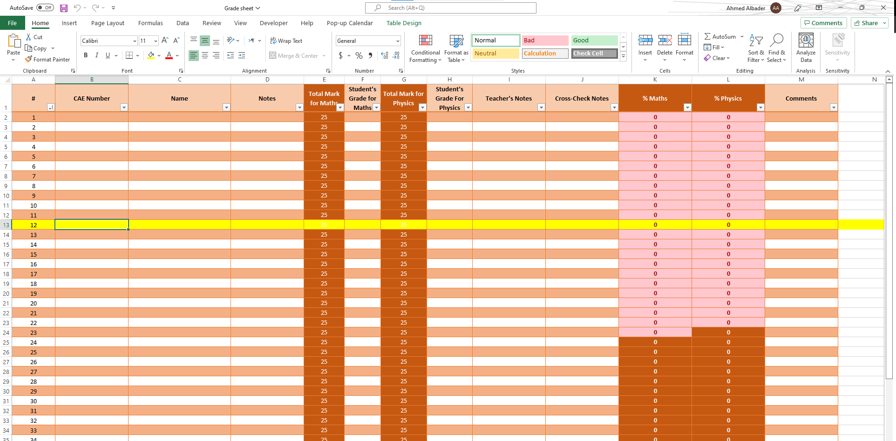
Task: Click the Copy button
Action: click(x=36, y=48)
